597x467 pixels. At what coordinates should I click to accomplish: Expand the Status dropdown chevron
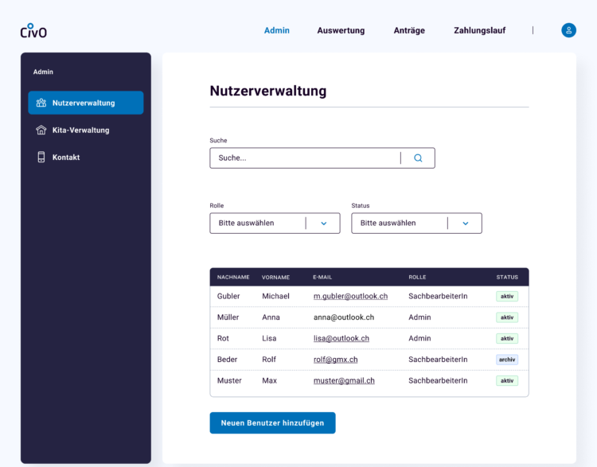(466, 224)
